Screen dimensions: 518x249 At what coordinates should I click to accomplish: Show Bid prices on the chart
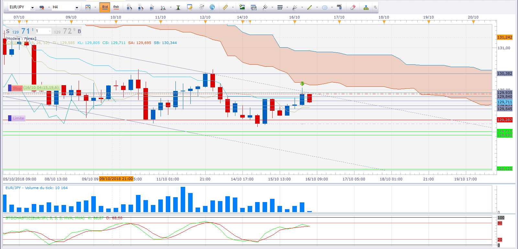coord(105,7)
